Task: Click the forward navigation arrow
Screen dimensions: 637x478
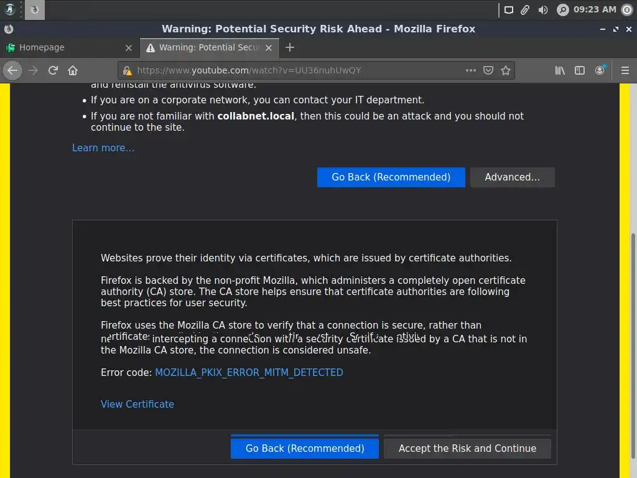Action: (x=33, y=70)
